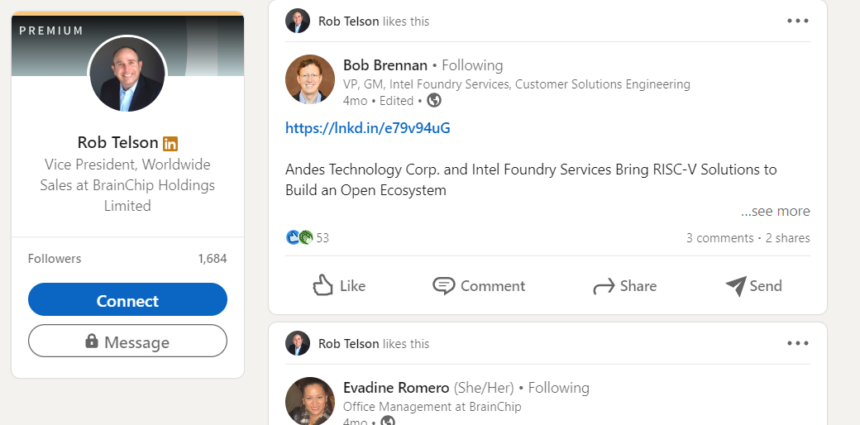Click Bob Brennan's profile picture
This screenshot has width=860, height=425.
(x=309, y=80)
